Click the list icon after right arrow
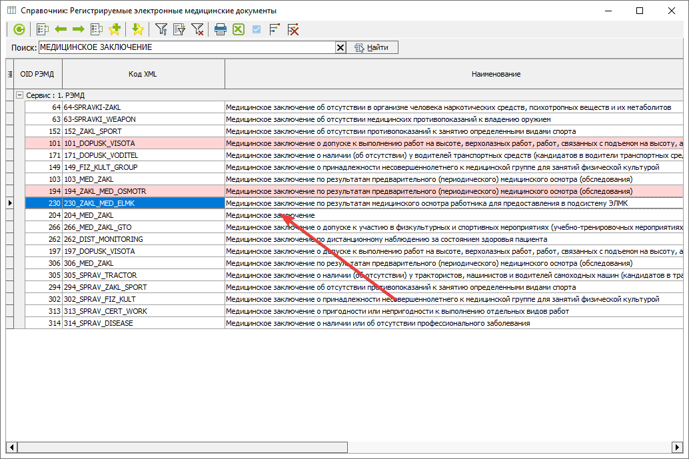Image resolution: width=689 pixels, height=459 pixels. [96, 29]
